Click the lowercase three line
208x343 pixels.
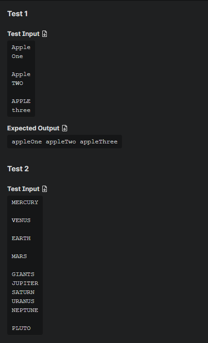[21, 110]
